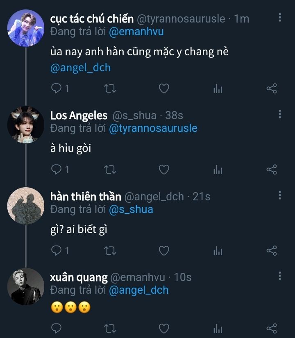295x338 pixels.
Task: Like the "gì? ai biết gì" tweet
Action: pos(164,250)
